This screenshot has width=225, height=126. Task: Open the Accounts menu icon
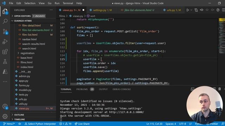point(5,106)
